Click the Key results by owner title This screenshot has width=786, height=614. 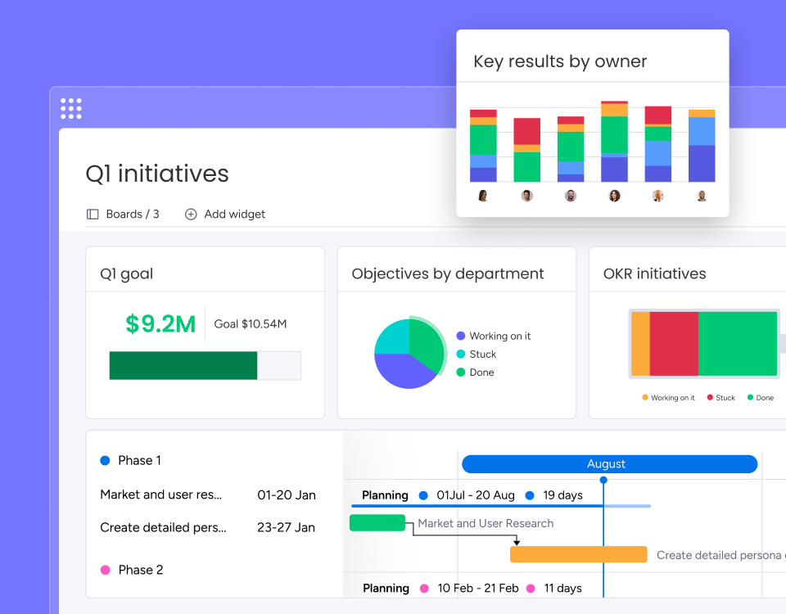point(560,61)
